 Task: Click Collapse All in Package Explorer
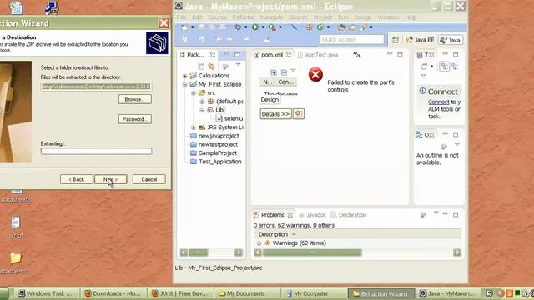201,67
